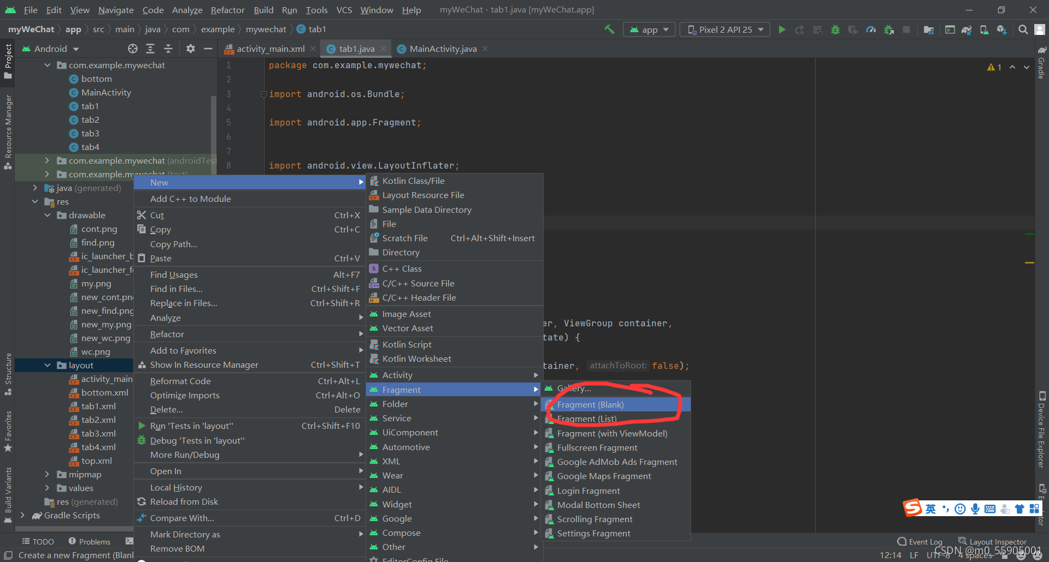
Task: Open the Structure tool window
Action: click(8, 374)
